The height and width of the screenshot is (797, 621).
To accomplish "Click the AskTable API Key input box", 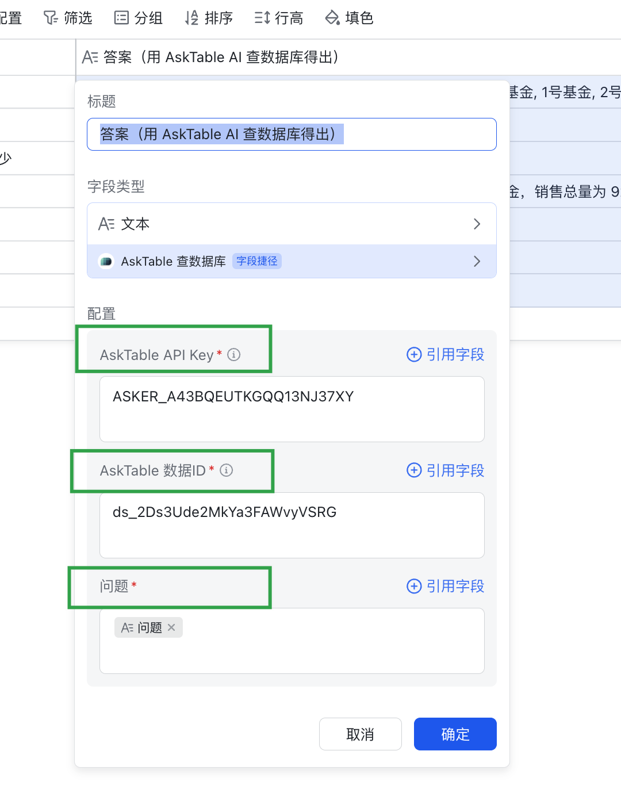I will tap(292, 409).
